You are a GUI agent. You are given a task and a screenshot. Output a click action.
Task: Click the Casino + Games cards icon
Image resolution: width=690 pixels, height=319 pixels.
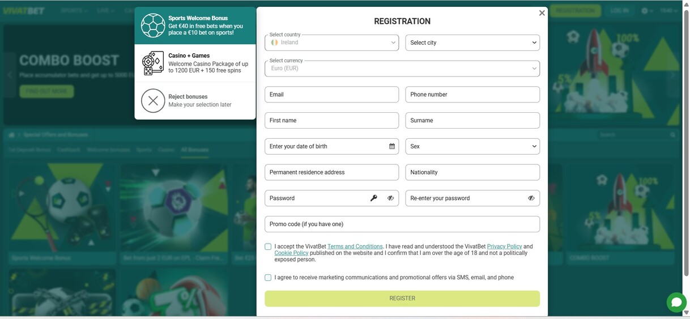point(153,63)
